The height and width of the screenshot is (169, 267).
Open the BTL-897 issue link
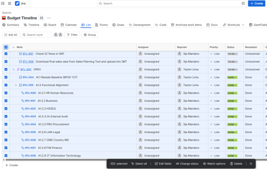click(x=28, y=54)
